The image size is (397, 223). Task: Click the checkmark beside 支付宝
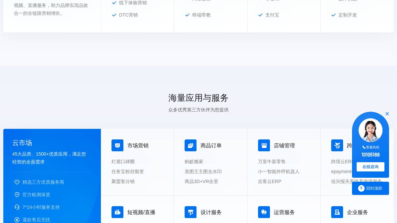click(x=260, y=15)
